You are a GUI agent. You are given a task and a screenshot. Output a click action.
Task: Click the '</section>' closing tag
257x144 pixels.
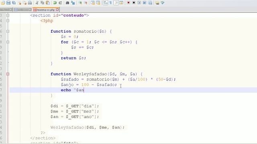43,138
